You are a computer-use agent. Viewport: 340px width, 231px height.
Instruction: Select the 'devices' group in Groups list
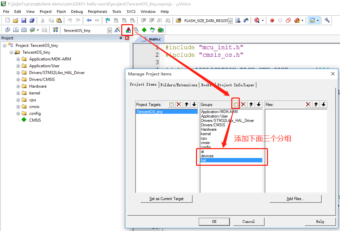tap(231, 156)
